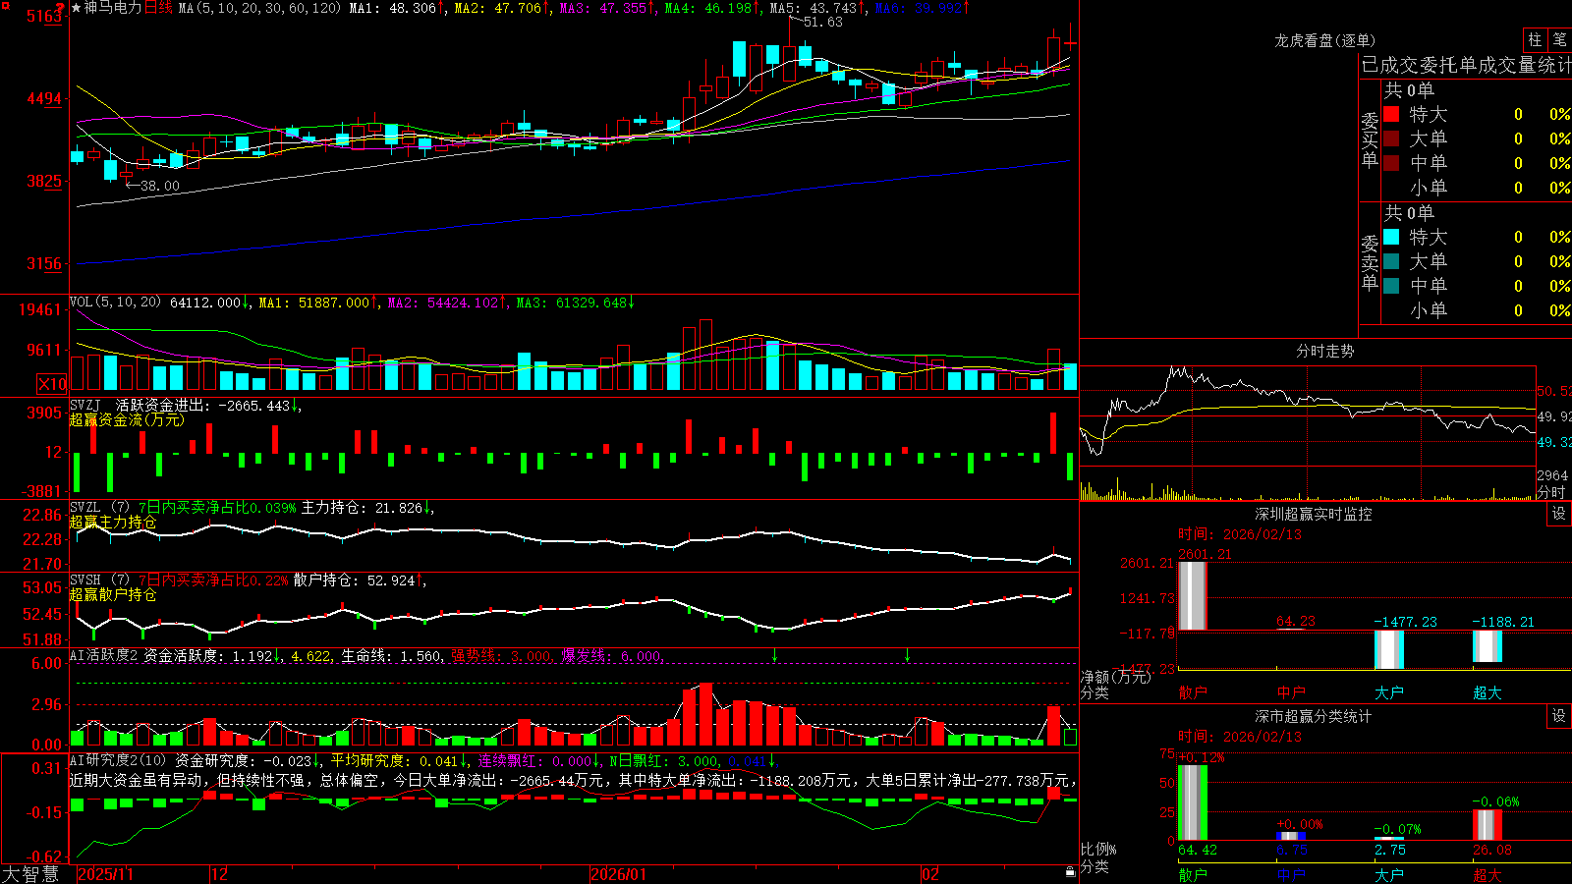This screenshot has height=884, width=1572.
Task: Click the 龙虎看盘(逐单) panel title
Action: 1324,40
